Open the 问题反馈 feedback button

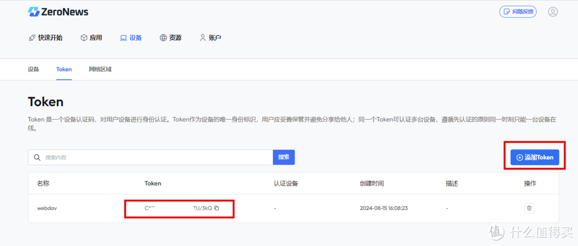[518, 12]
